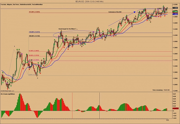
Task: Click the 12/3 date label on time axis
Action: pos(168,120)
